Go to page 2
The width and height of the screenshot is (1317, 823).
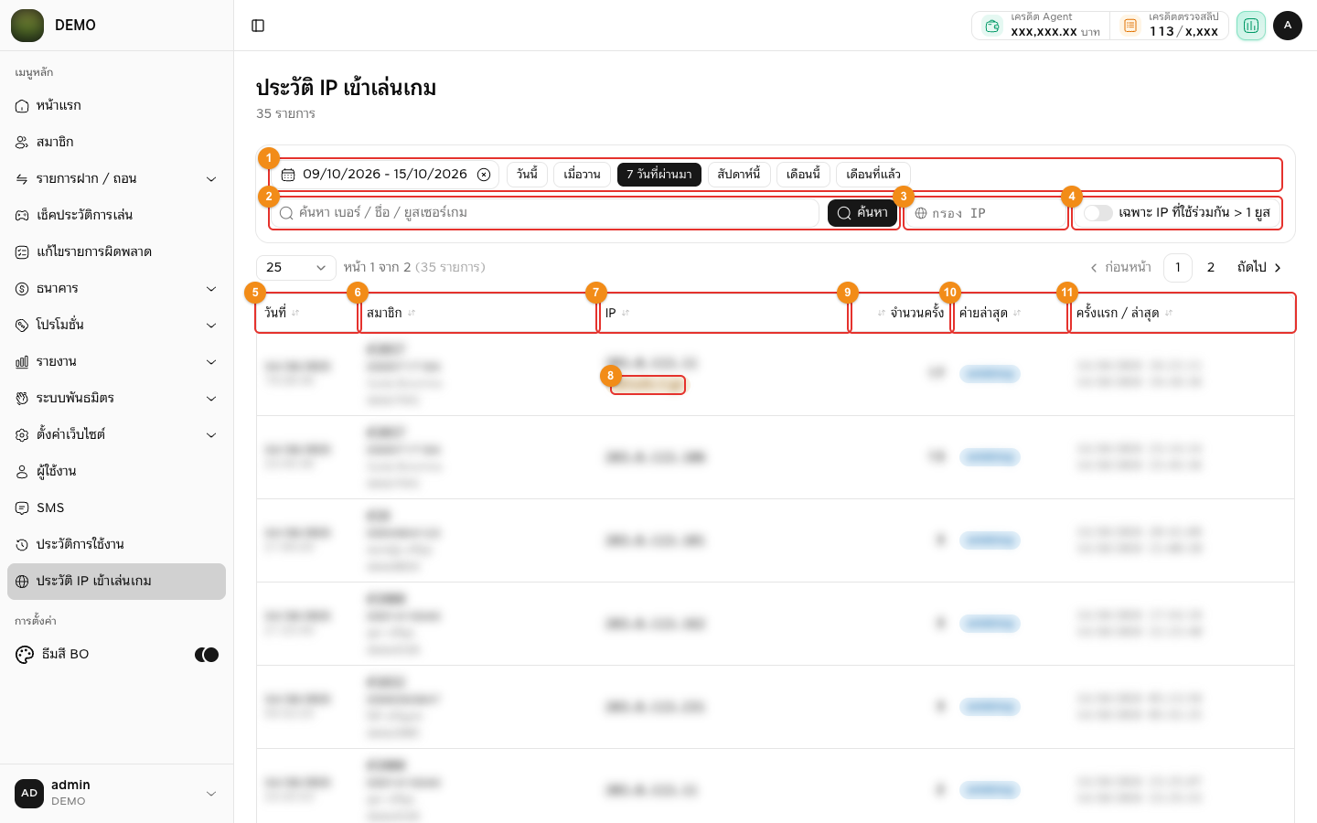(x=1211, y=267)
